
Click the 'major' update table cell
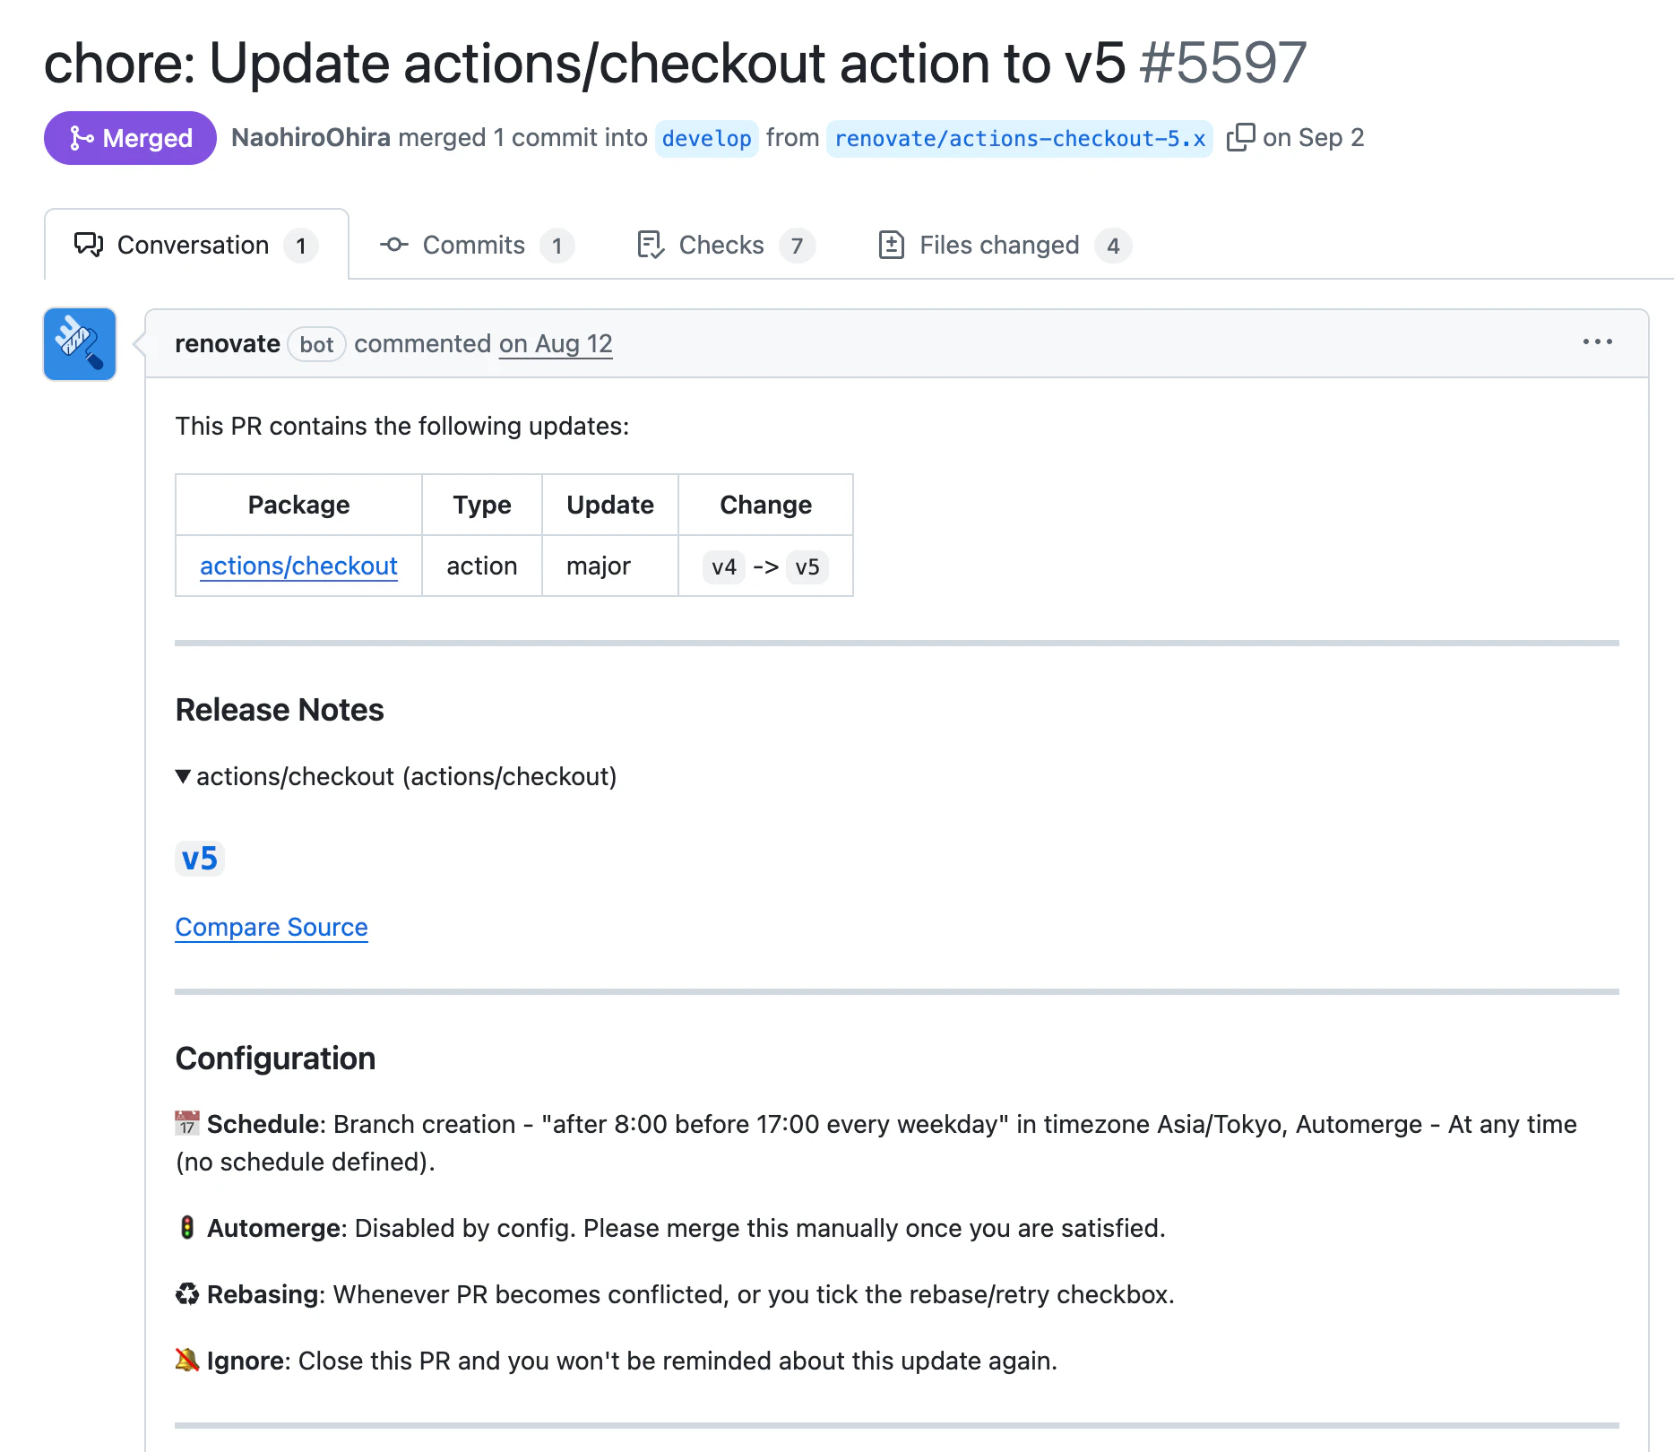610,566
